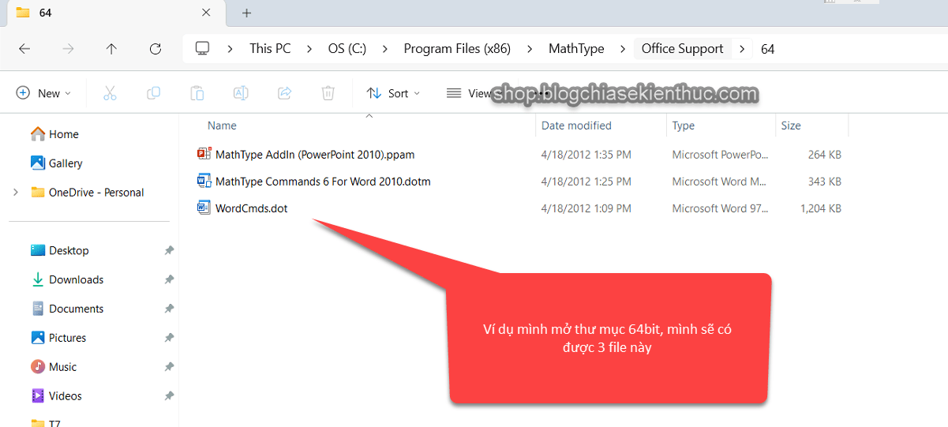The height and width of the screenshot is (427, 948).
Task: Expand chevron after Program Files (x86) breadcrumb
Action: (x=529, y=49)
